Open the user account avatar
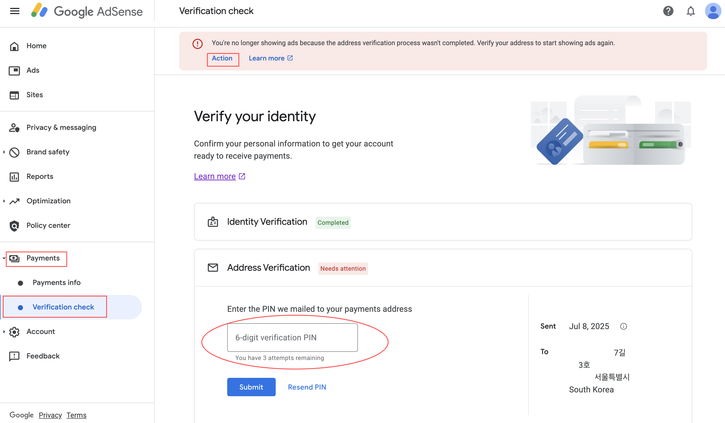 (x=713, y=11)
